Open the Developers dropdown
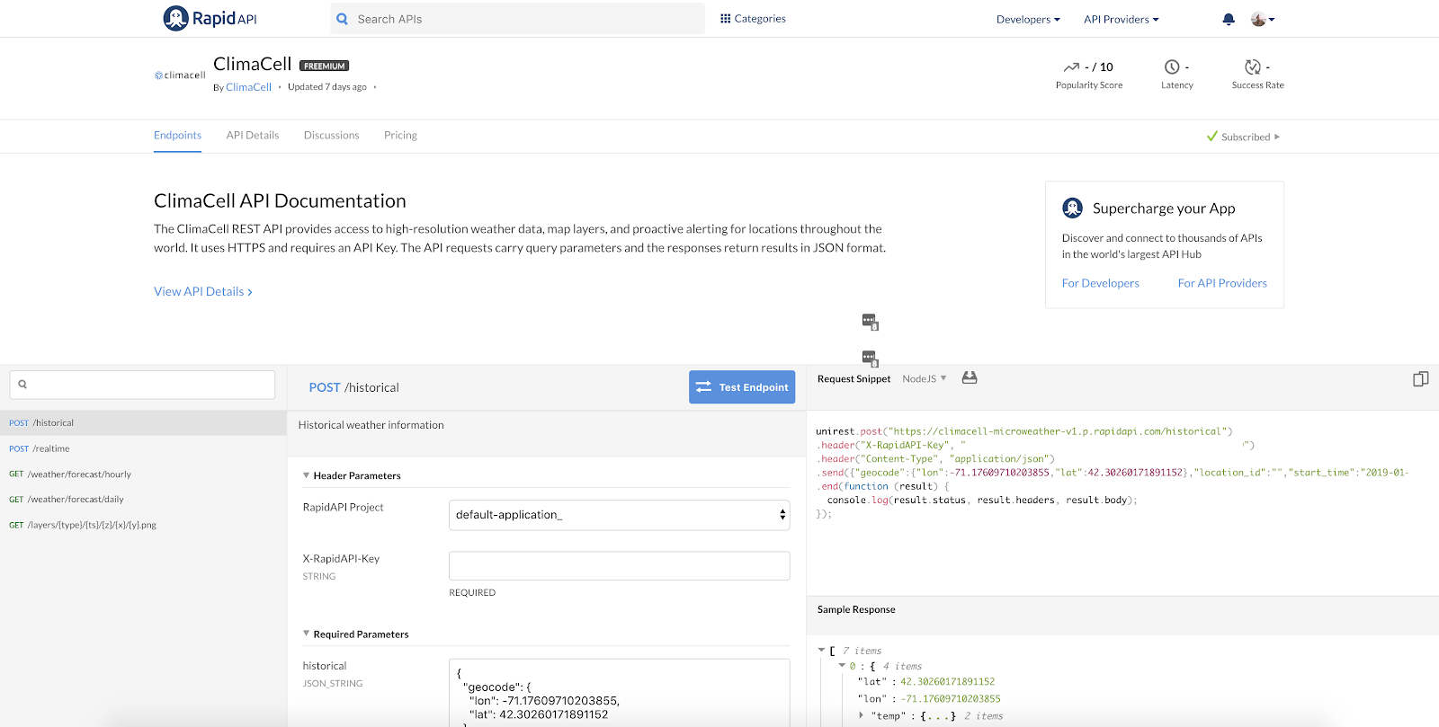 (1028, 20)
